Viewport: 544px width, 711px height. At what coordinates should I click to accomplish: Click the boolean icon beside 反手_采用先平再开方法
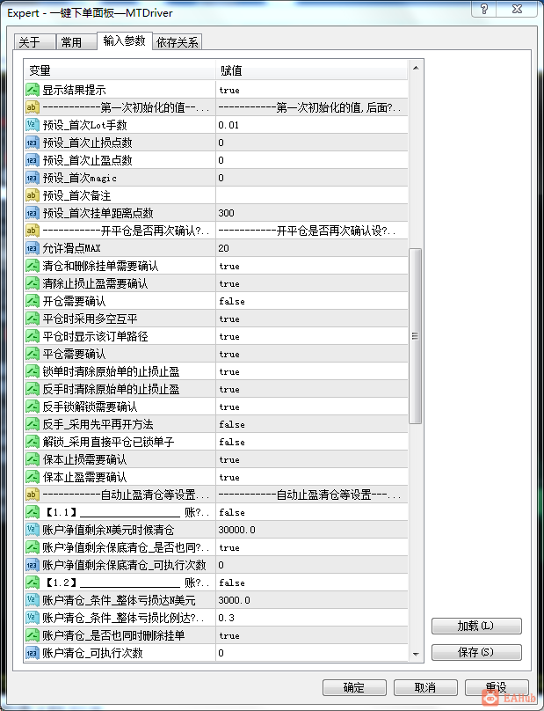click(33, 424)
